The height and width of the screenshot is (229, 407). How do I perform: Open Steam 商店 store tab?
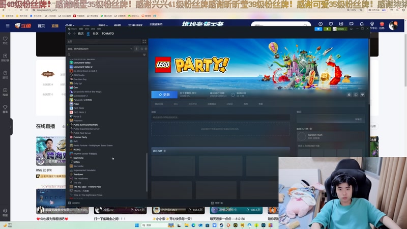[81, 34]
